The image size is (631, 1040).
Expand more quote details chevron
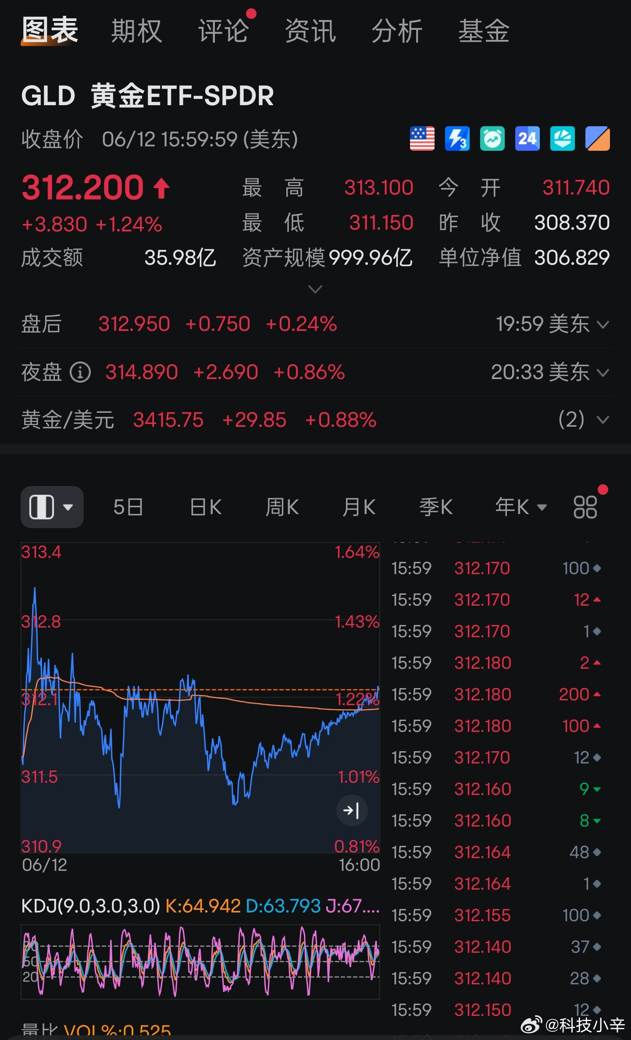coord(315,289)
